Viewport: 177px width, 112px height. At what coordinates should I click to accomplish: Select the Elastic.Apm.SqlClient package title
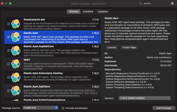pos(37,87)
